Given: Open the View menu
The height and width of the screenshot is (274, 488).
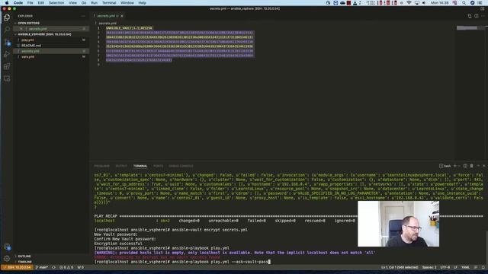Looking at the screenshot, I should 73,3.
